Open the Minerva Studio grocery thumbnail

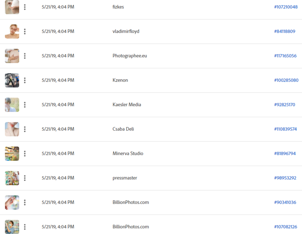tap(12, 154)
